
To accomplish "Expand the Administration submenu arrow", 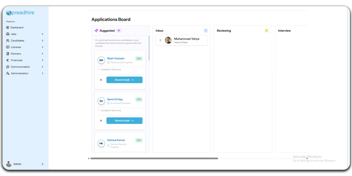I will click(43, 74).
